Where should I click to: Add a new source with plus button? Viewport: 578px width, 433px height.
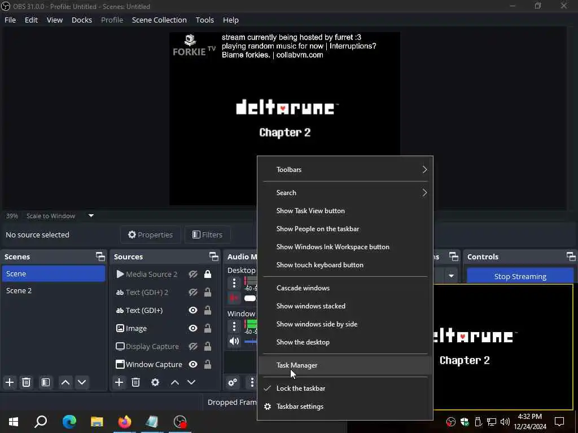[119, 382]
